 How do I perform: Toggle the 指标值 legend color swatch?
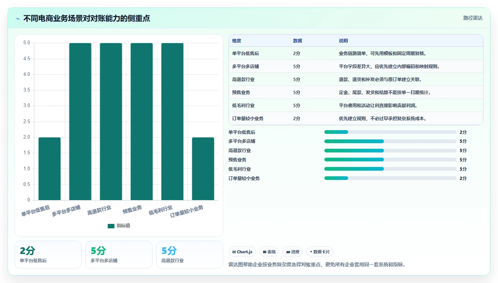111,226
